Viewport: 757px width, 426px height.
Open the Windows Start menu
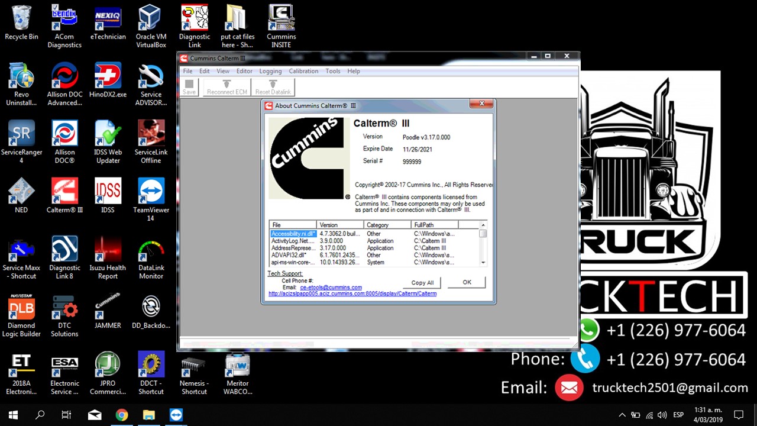(13, 415)
